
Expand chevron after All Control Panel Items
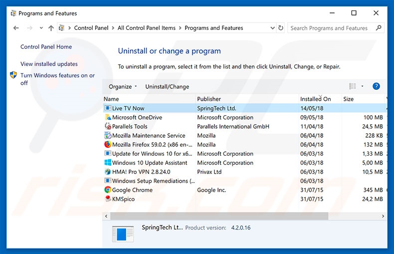pos(180,28)
